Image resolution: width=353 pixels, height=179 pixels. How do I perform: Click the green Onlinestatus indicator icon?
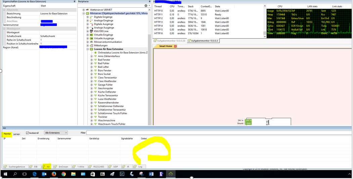(x=95, y=53)
